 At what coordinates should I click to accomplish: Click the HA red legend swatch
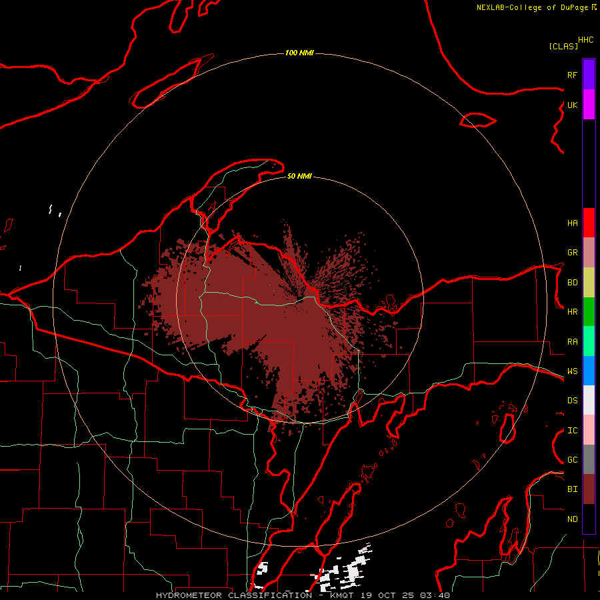pyautogui.click(x=589, y=223)
